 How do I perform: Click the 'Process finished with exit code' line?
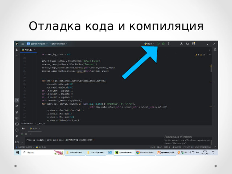[x=60, y=140]
